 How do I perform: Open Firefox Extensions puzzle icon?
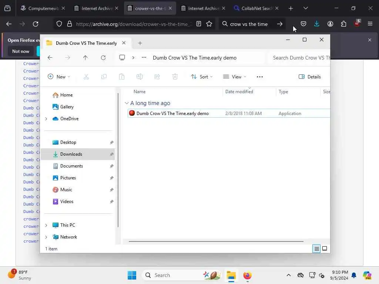(x=343, y=24)
